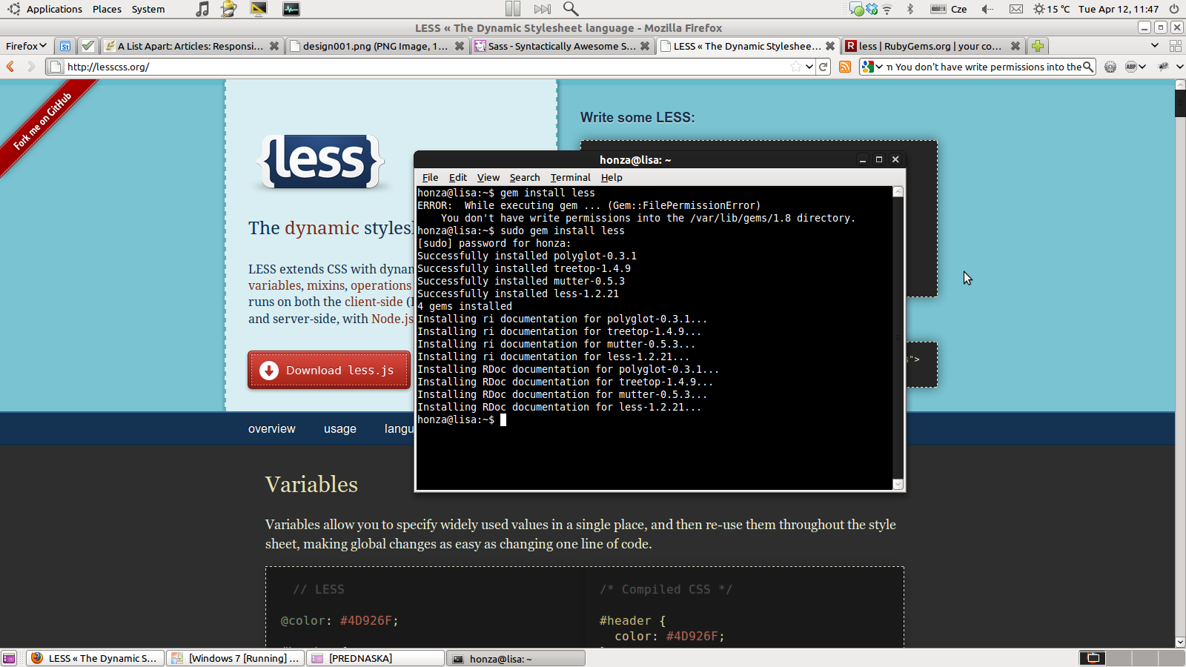This screenshot has height=667, width=1186.
Task: Go to the usage section link
Action: pyautogui.click(x=339, y=429)
